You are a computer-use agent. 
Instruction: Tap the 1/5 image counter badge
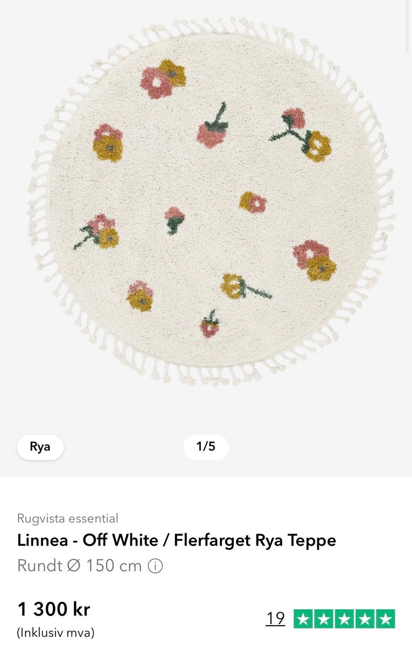[x=206, y=447]
